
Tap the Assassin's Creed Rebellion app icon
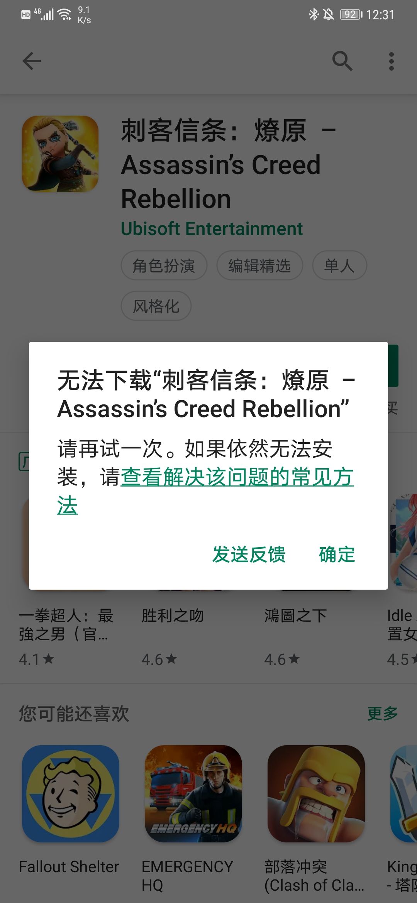point(60,154)
